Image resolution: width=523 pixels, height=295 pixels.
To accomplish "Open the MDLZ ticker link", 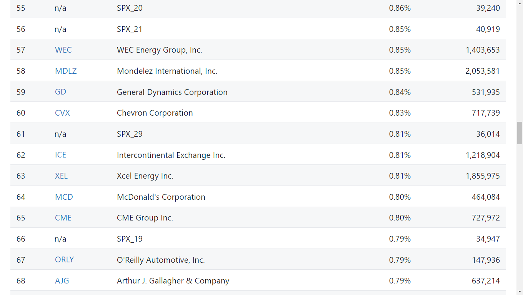I will [x=66, y=71].
